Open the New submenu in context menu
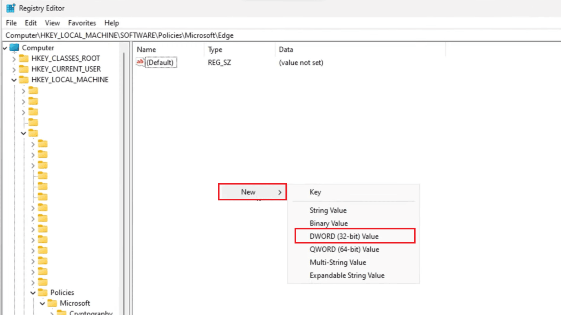Screen dimensions: 561x315 pyautogui.click(x=252, y=192)
